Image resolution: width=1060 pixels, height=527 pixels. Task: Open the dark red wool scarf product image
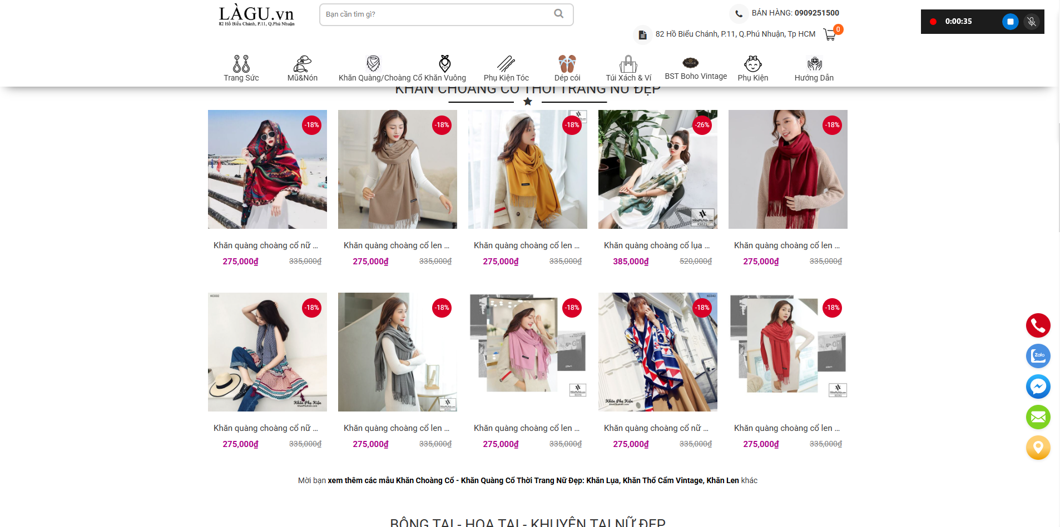[x=788, y=169]
